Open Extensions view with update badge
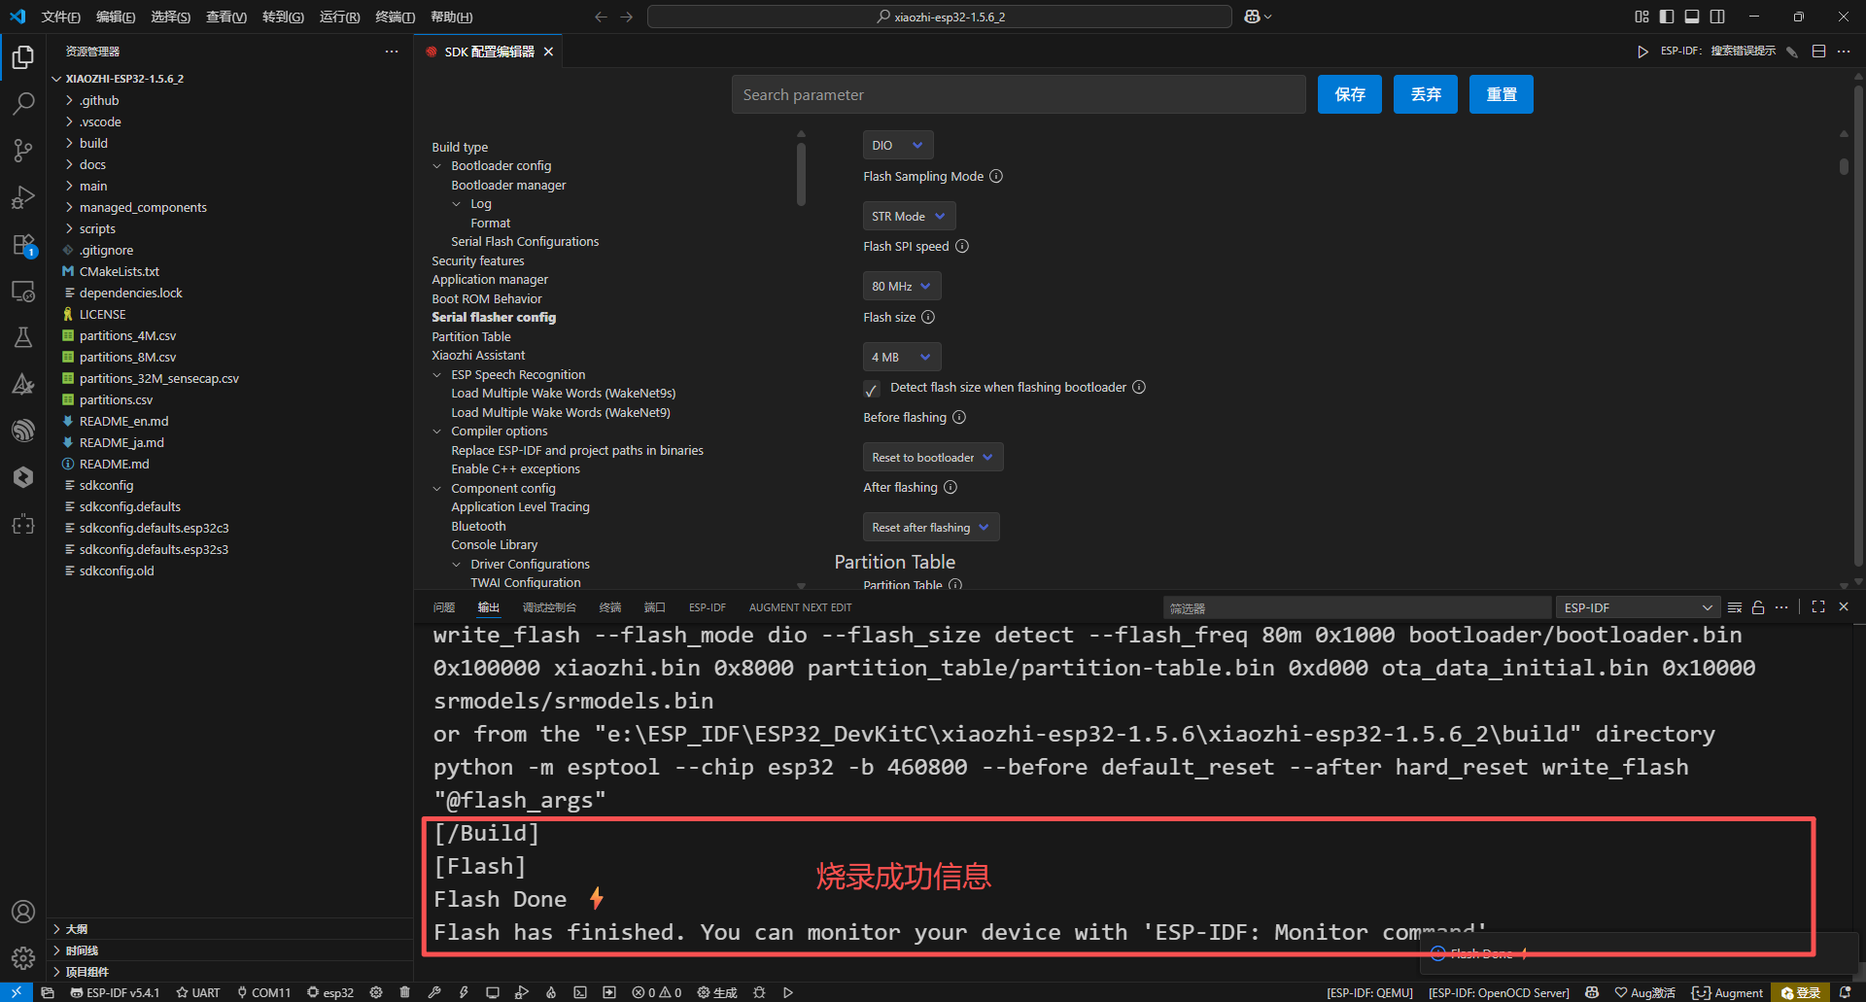Viewport: 1866px width, 1002px height. (x=23, y=245)
